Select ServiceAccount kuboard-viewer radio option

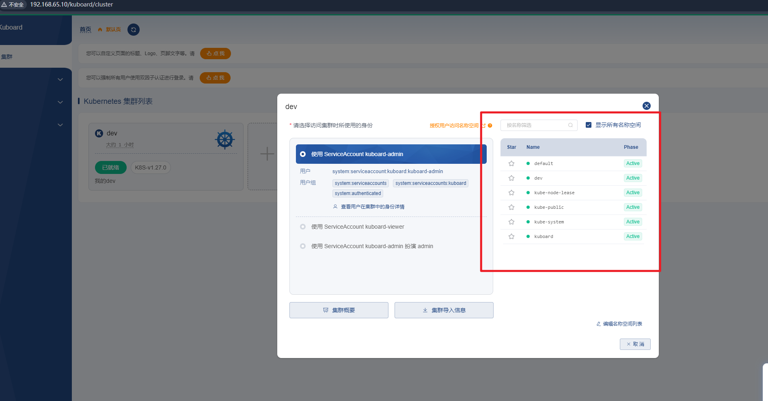(x=303, y=227)
